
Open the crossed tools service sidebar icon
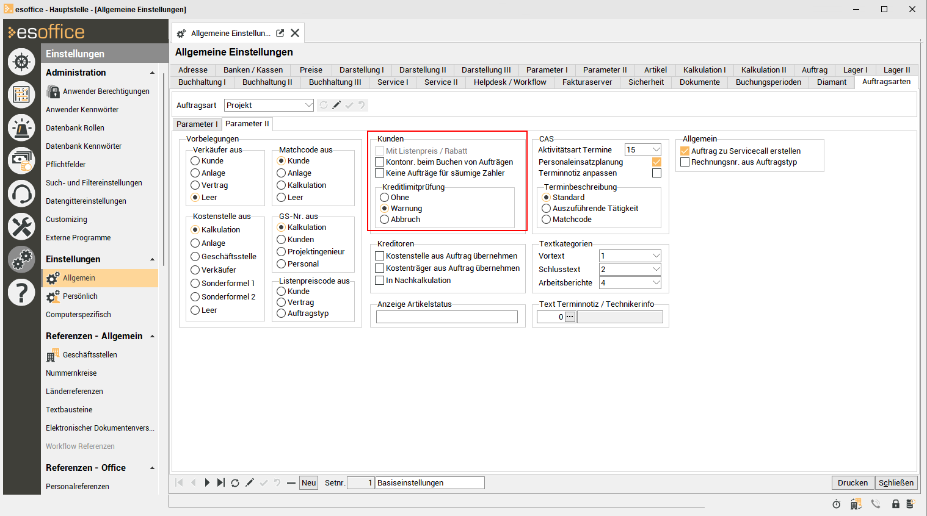(x=21, y=227)
